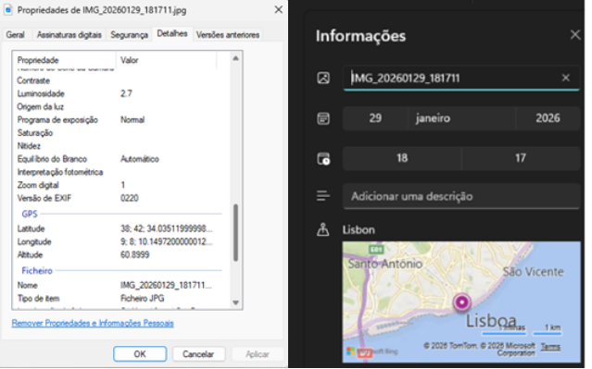Click the description lines icon

click(323, 196)
